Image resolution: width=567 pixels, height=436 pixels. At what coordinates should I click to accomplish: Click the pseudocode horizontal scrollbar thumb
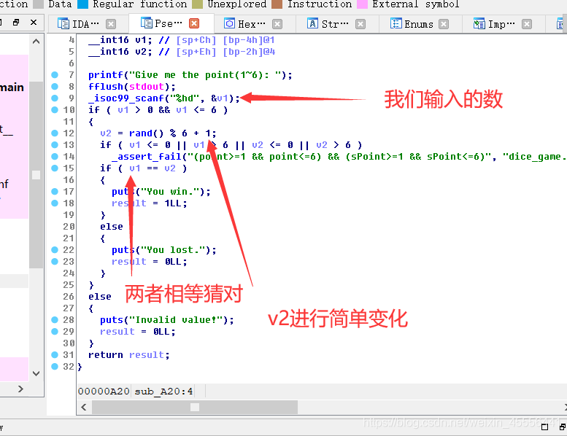[x=195, y=408]
